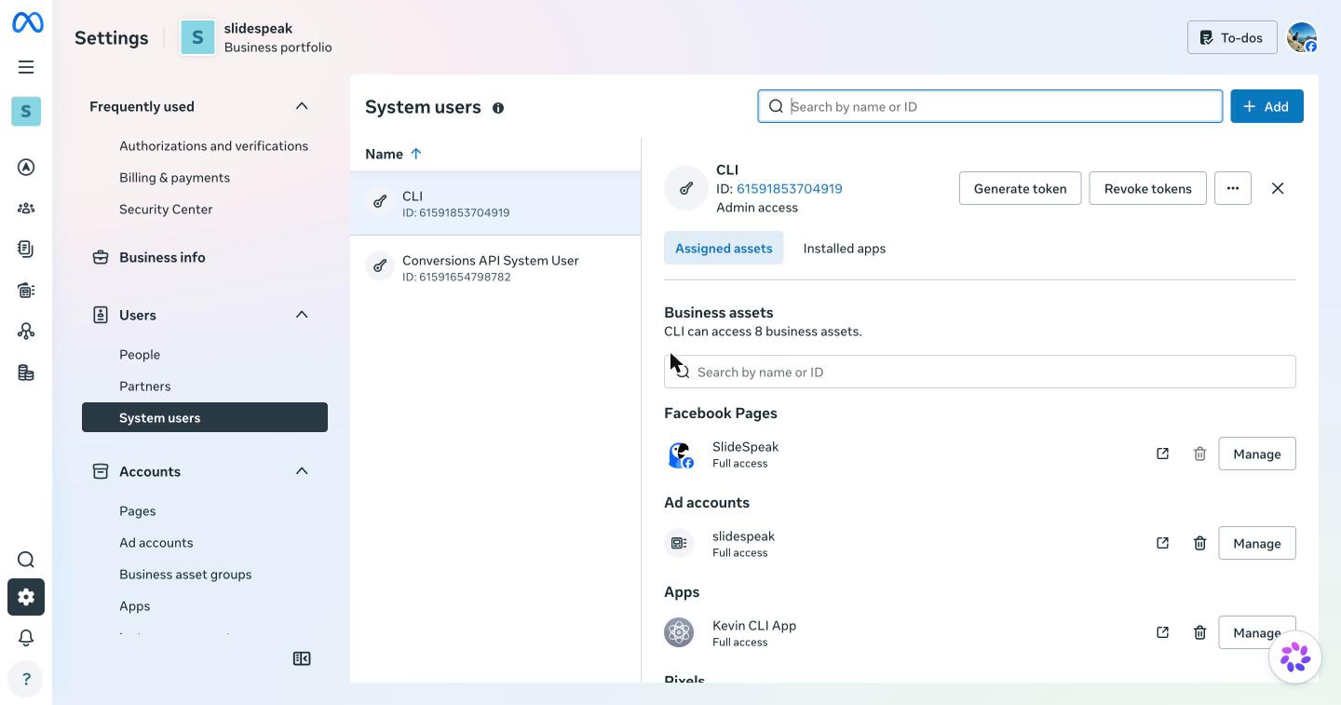This screenshot has width=1341, height=705.
Task: Switch to Installed apps tab
Action: 845,249
